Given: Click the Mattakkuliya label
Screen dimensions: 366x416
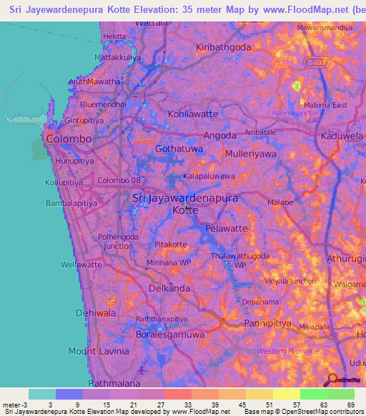Looking at the screenshot, I should (x=117, y=57).
